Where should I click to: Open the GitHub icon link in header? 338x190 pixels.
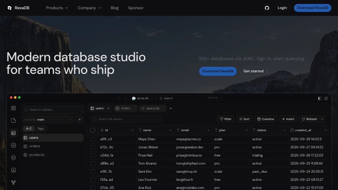pos(267,8)
